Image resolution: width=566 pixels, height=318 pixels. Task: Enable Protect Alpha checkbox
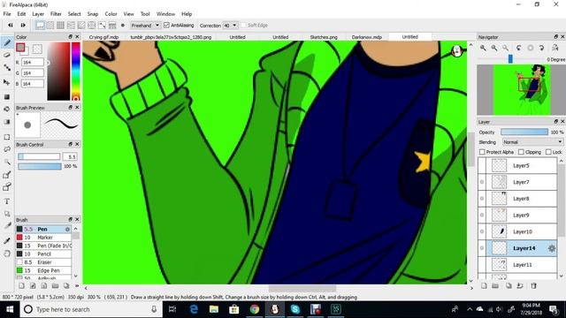[x=482, y=152]
